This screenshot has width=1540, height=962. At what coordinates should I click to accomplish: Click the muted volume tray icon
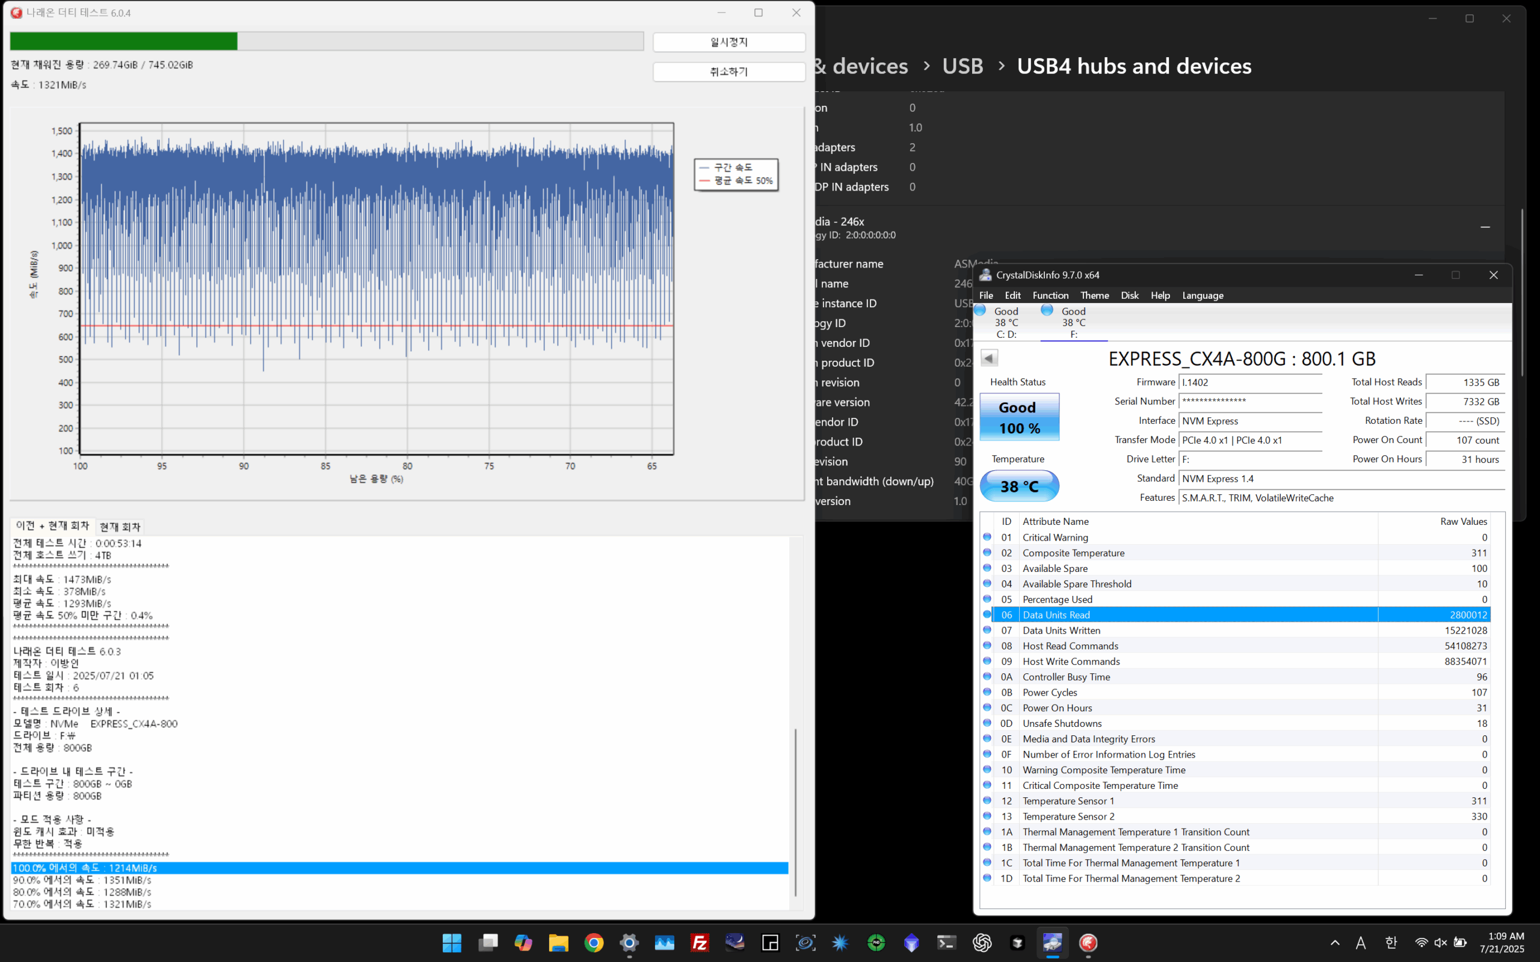click(x=1441, y=942)
